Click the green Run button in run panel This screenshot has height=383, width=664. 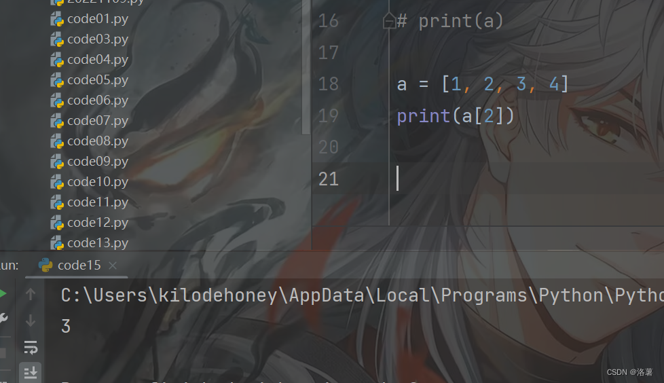click(3, 293)
